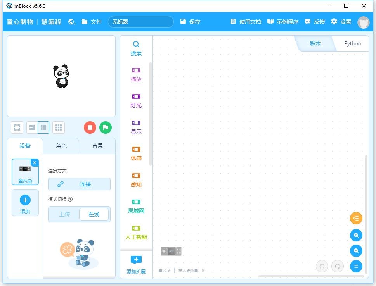376x286 pixels.
Task: Switch to Python code tab
Action: tap(352, 43)
